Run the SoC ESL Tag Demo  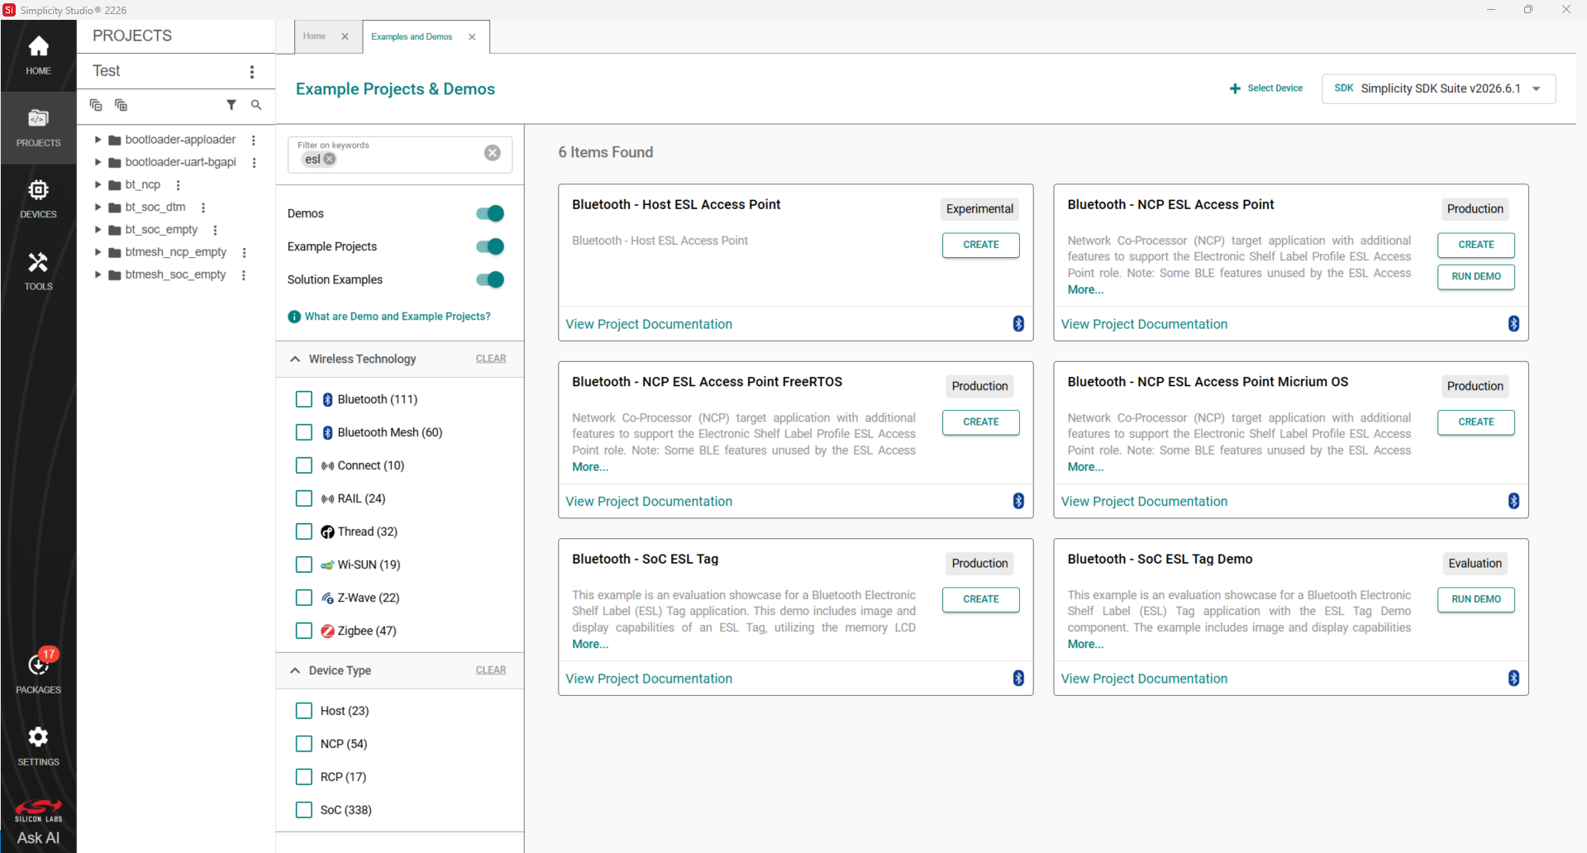(1475, 599)
